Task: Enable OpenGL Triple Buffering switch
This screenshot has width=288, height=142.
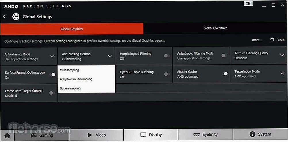Action: click(167, 74)
